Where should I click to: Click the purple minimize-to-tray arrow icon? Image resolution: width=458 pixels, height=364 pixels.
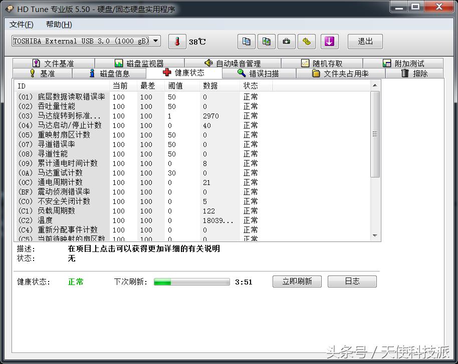(330, 41)
